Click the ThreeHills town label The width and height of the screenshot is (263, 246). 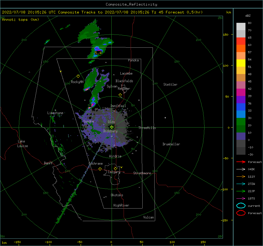click(147, 128)
